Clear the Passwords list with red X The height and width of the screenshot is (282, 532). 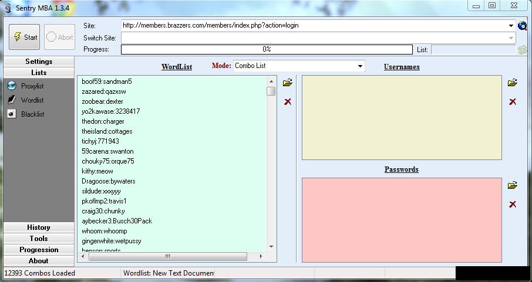click(513, 205)
